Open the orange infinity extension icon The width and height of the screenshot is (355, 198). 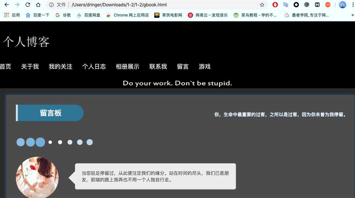(x=328, y=5)
